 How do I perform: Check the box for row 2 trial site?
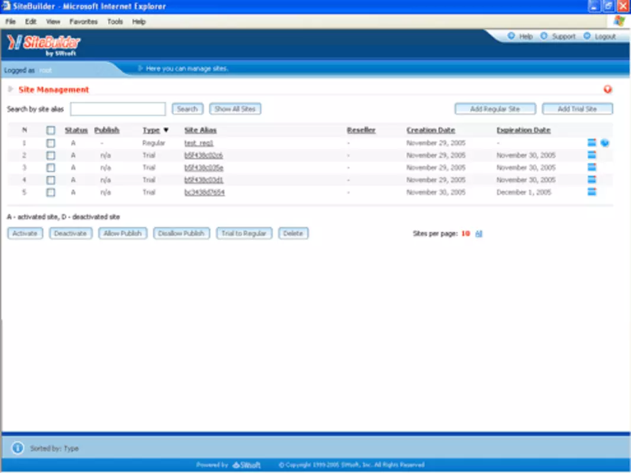click(51, 155)
